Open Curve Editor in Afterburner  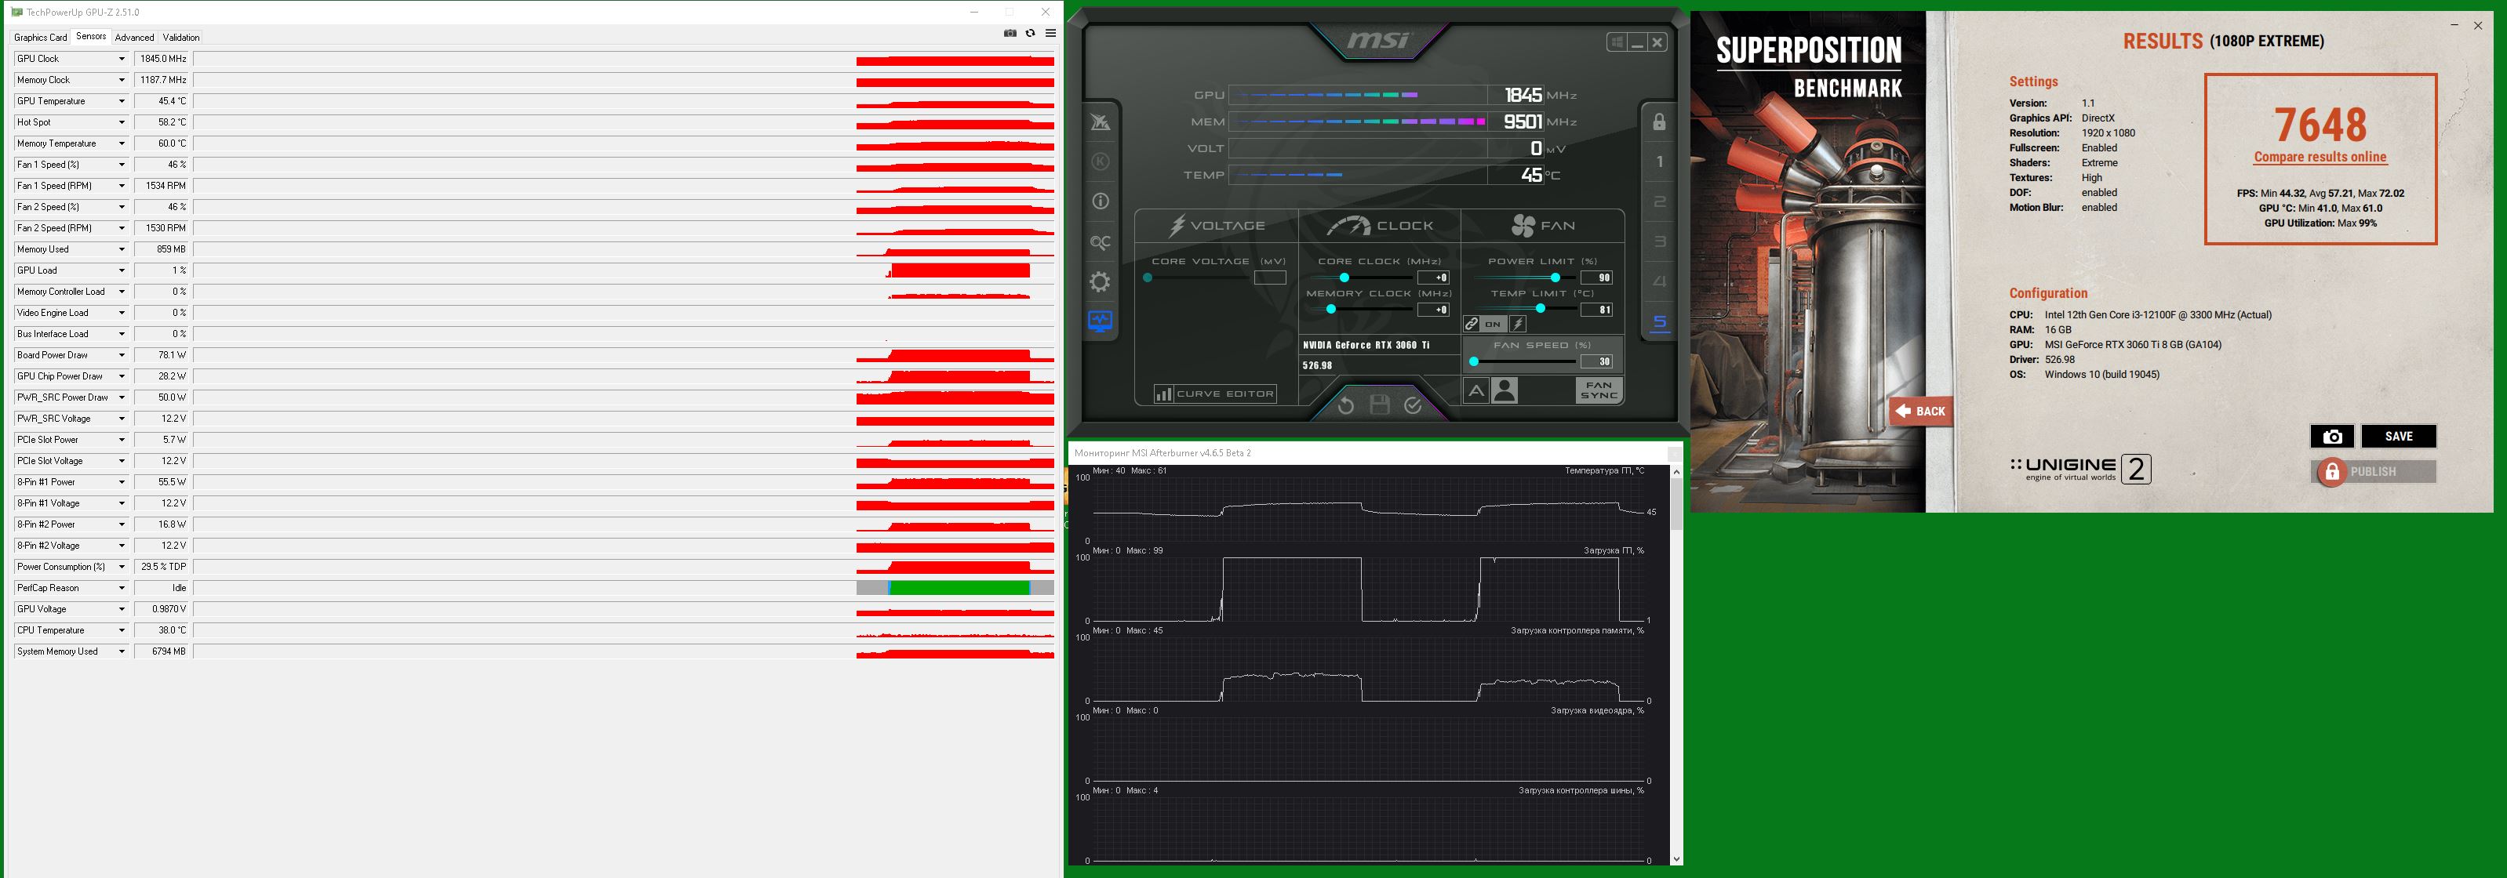(1214, 394)
